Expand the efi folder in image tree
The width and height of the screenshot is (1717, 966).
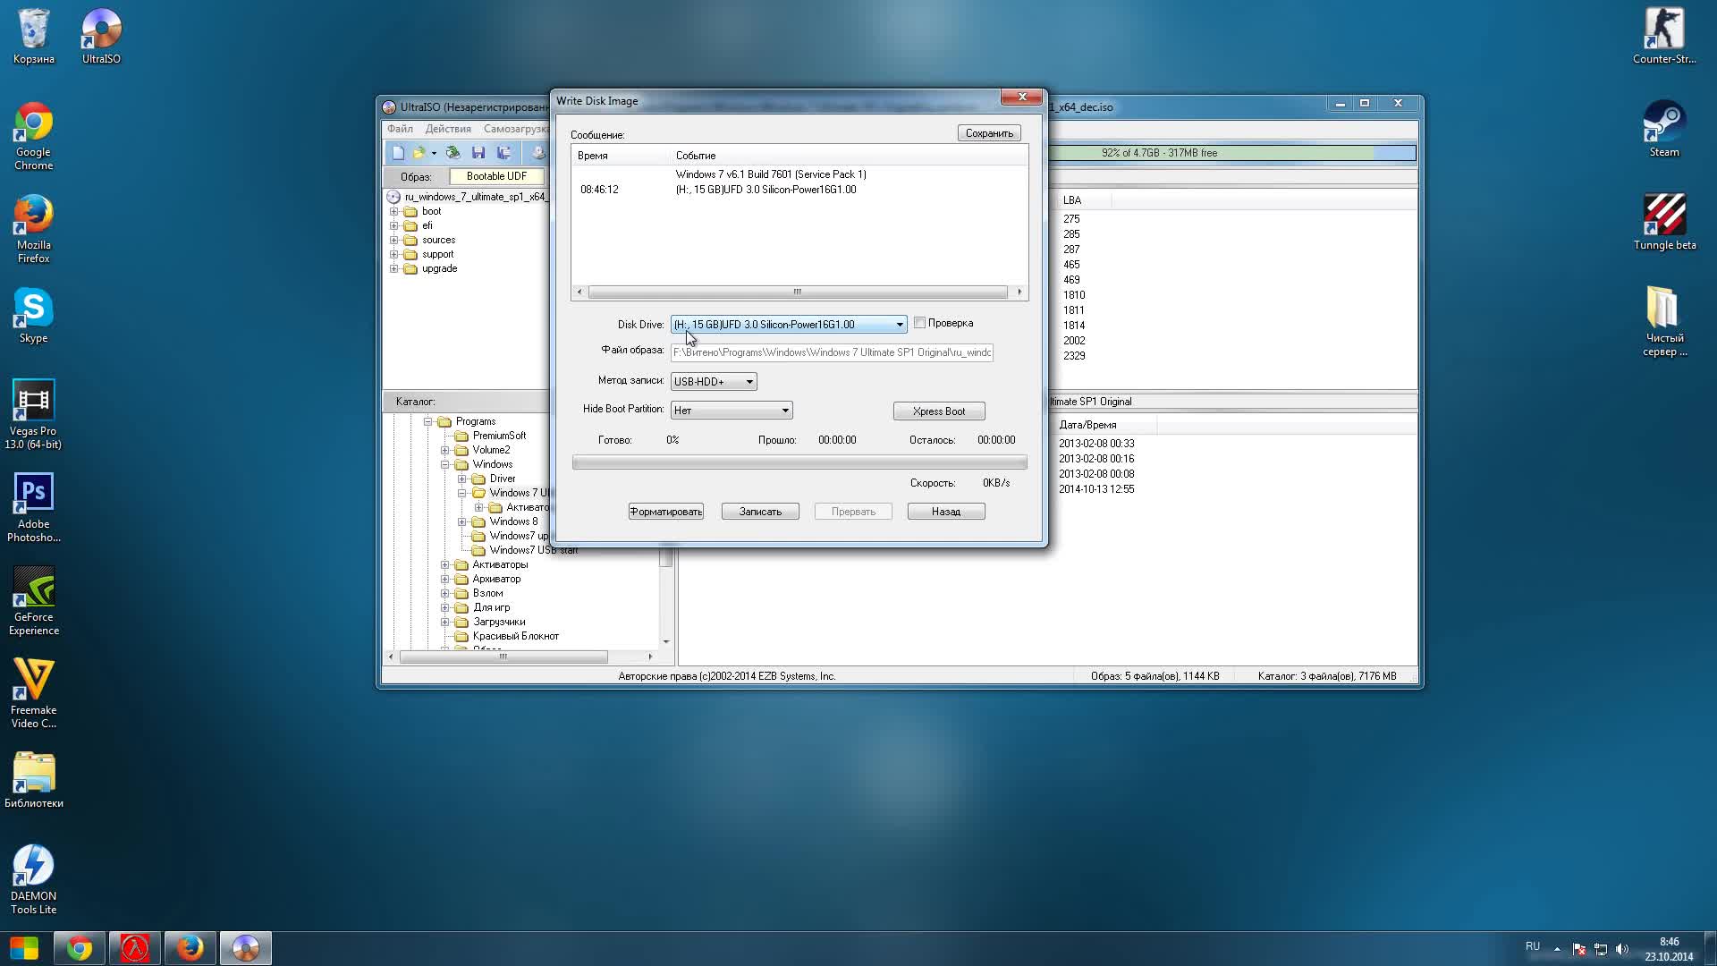click(x=393, y=226)
